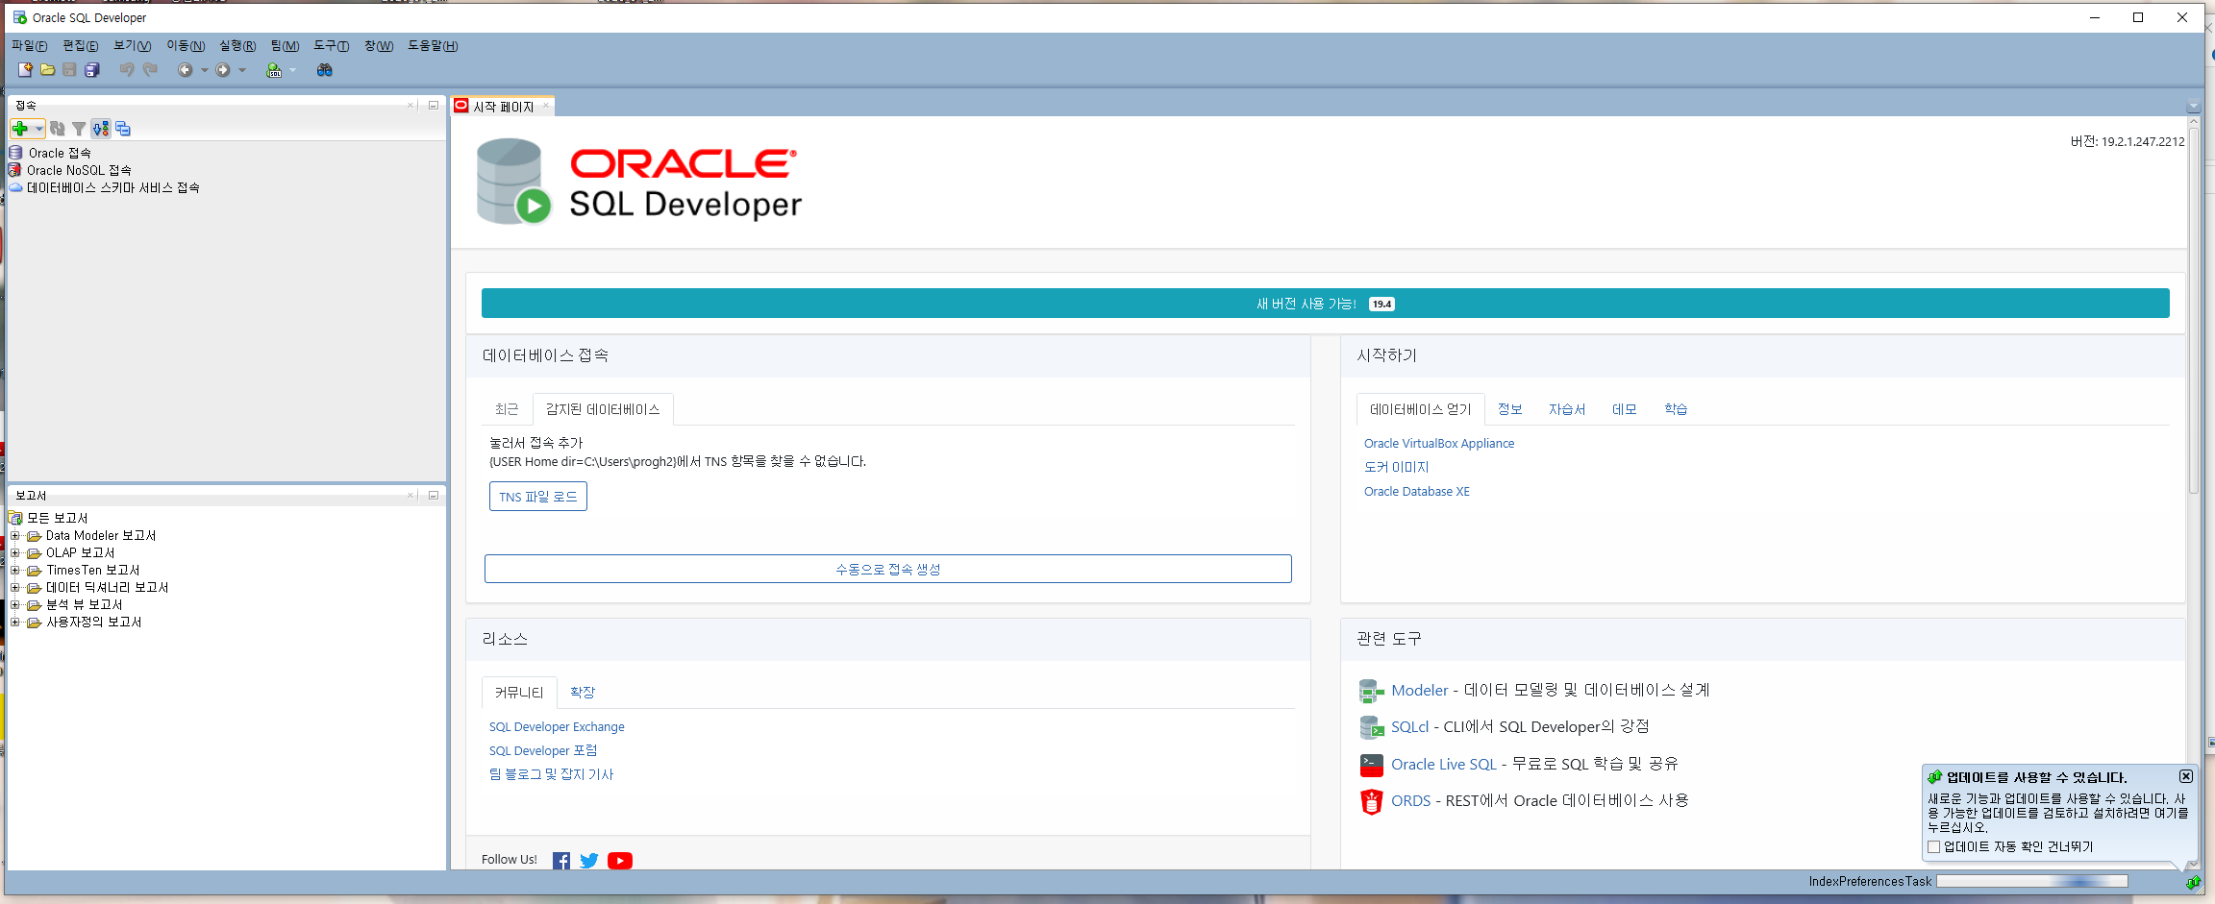This screenshot has width=2215, height=904.
Task: Click the Twitter follow icon
Action: 589,861
